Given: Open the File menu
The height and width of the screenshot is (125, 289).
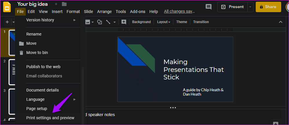Looking at the screenshot, I should pyautogui.click(x=20, y=12).
